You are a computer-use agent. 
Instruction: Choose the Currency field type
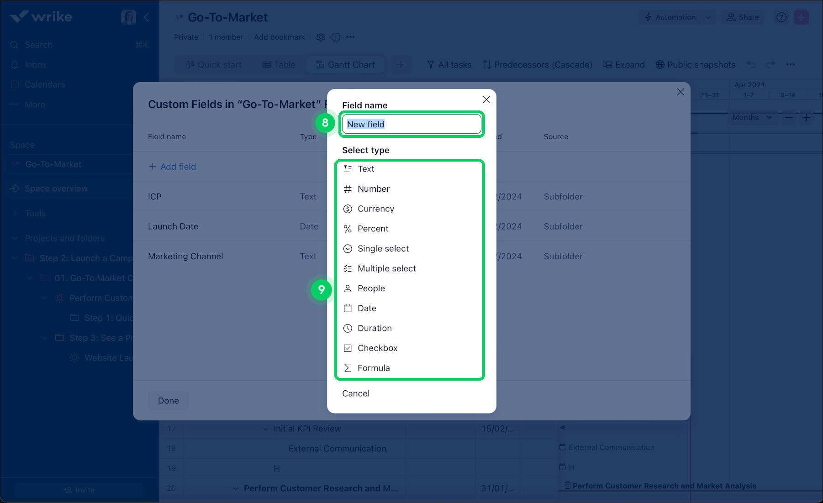375,209
